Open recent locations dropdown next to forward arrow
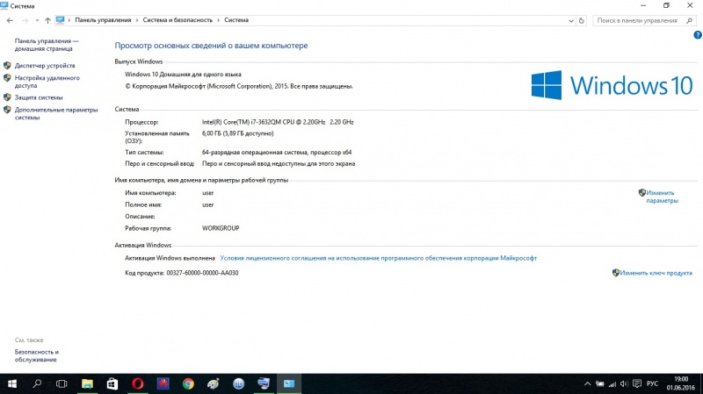The height and width of the screenshot is (394, 703). pos(37,20)
